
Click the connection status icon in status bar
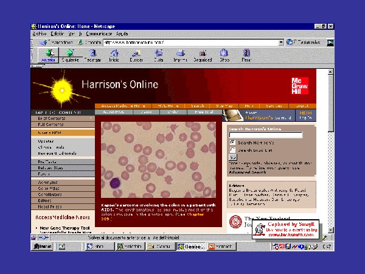pos(44,237)
